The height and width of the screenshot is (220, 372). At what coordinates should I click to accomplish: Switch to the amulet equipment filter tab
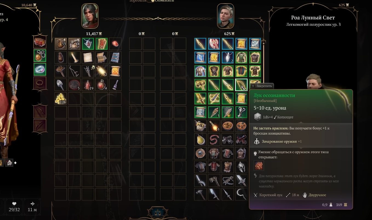pyautogui.click(x=40, y=56)
